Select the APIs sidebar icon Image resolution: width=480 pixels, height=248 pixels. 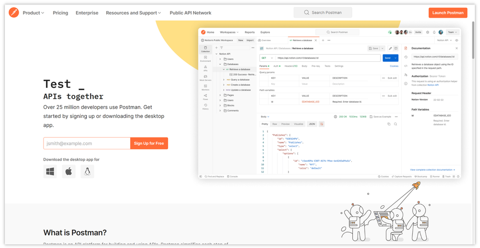205,68
